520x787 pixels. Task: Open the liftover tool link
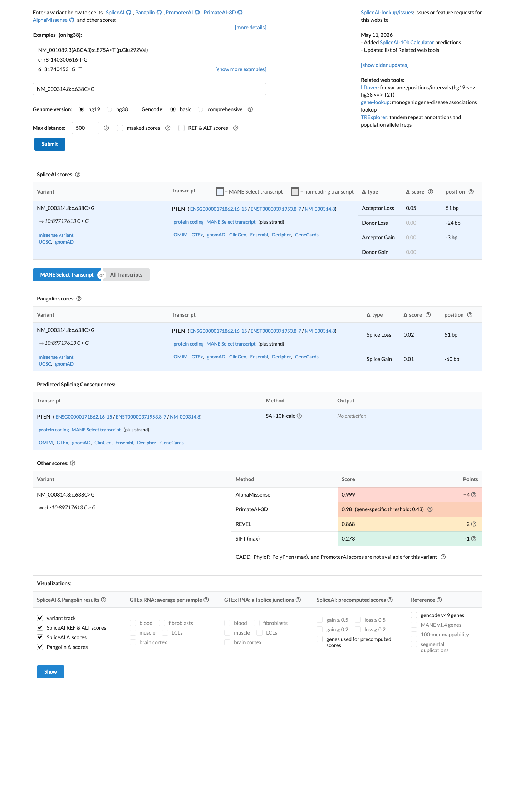click(369, 88)
